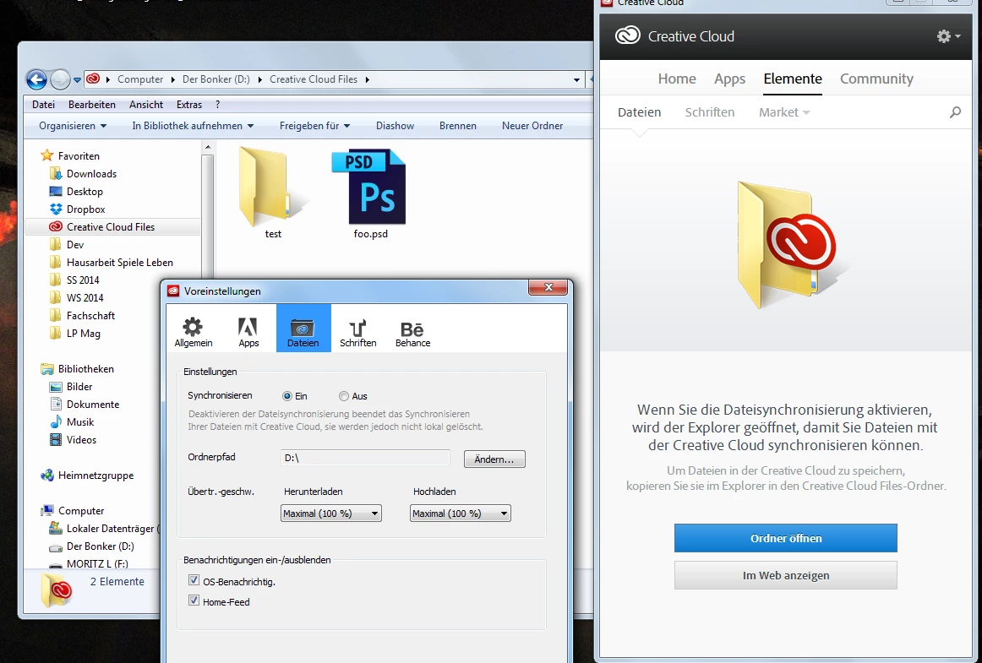Click the Creative Cloud Files sidebar icon
982x663 pixels.
56,226
